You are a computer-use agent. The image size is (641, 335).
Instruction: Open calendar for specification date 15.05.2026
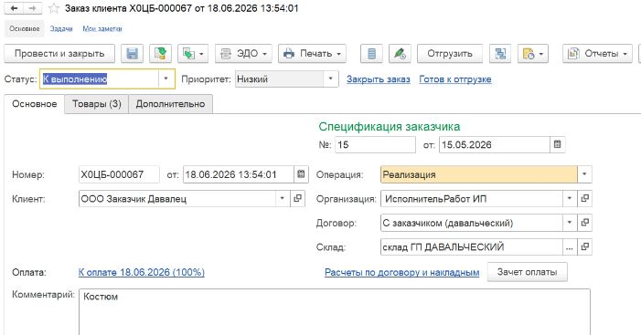[x=557, y=144]
